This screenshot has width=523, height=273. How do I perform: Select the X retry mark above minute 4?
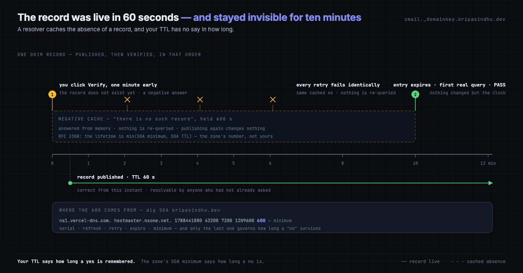pos(200,100)
